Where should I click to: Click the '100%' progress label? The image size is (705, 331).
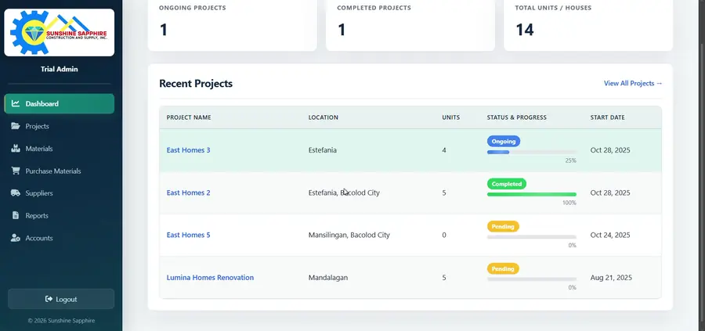tap(569, 203)
